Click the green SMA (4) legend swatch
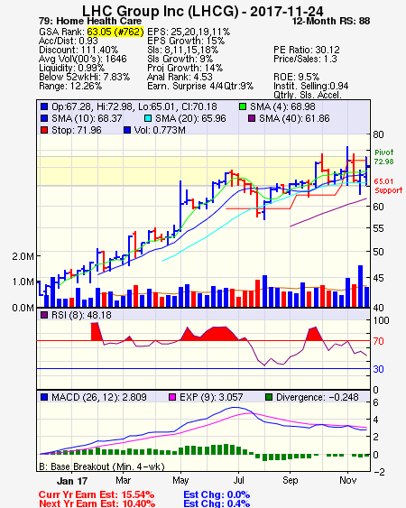This screenshot has width=406, height=508. 243,106
